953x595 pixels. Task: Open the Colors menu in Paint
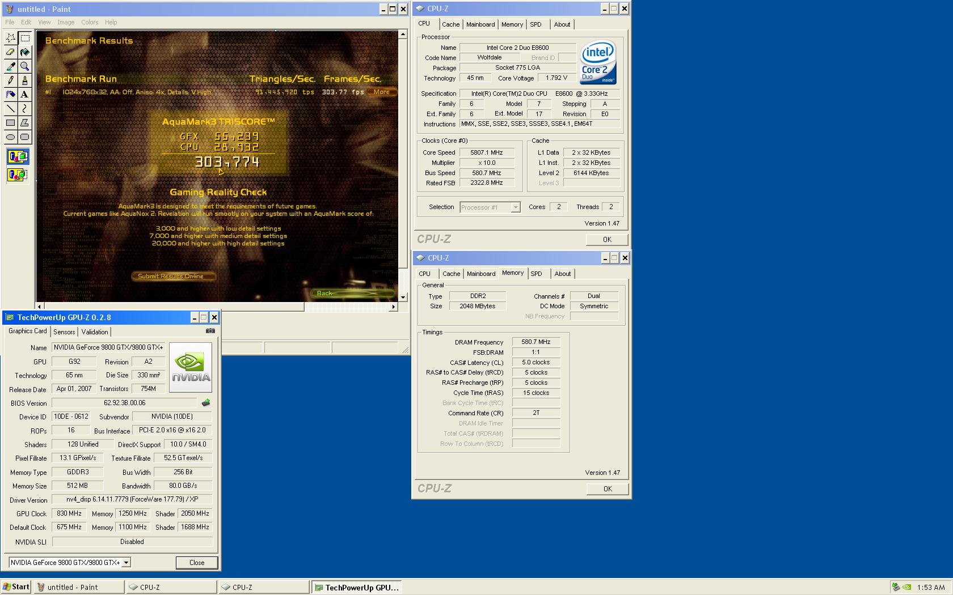coord(90,22)
